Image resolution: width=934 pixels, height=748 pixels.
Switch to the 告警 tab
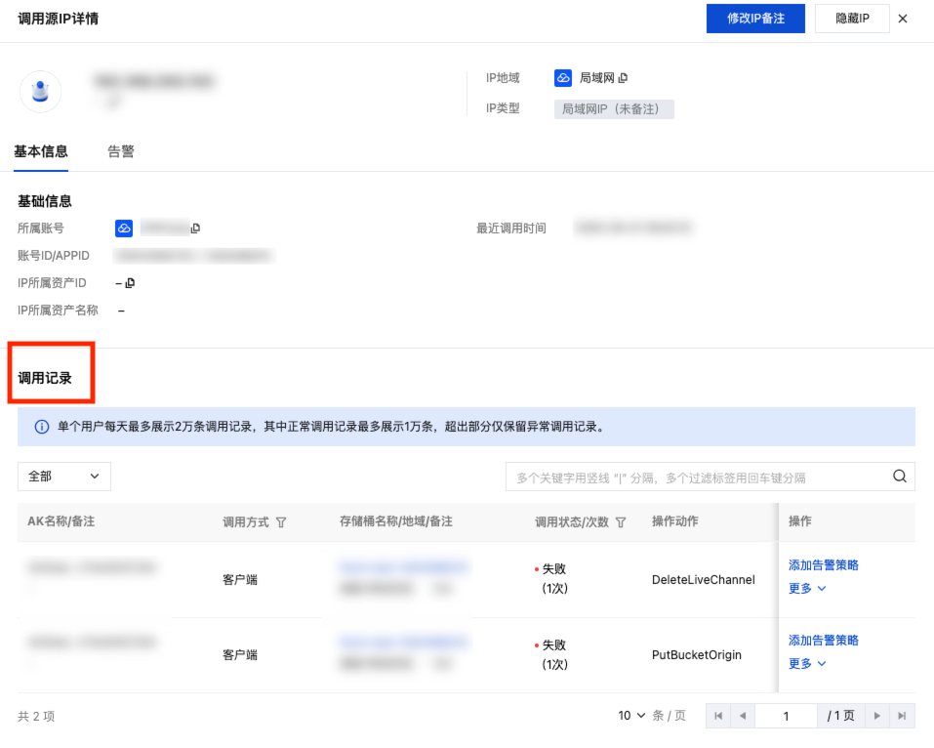pos(121,151)
